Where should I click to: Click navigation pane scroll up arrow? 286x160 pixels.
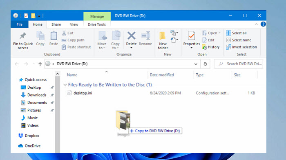point(58,74)
